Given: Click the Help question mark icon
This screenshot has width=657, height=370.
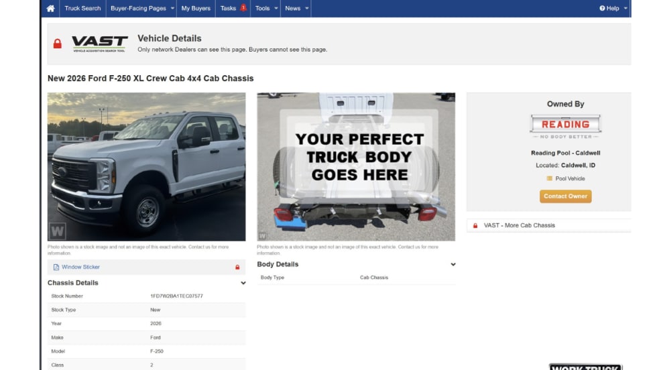Looking at the screenshot, I should 602,9.
